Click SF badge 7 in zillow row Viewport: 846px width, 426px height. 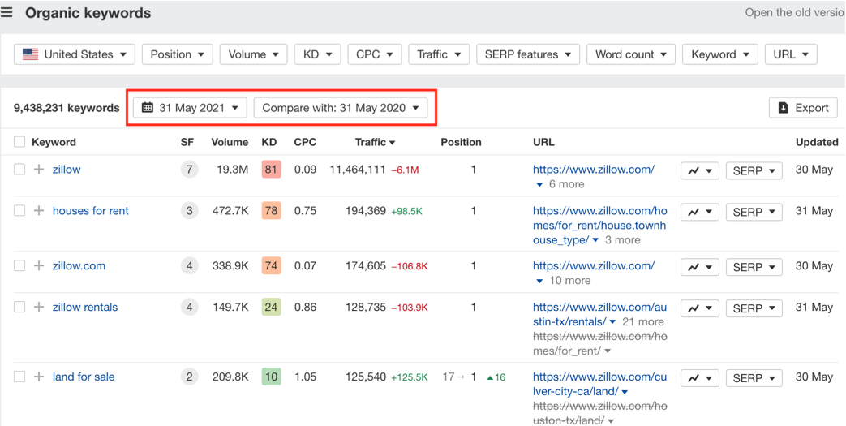(x=189, y=170)
